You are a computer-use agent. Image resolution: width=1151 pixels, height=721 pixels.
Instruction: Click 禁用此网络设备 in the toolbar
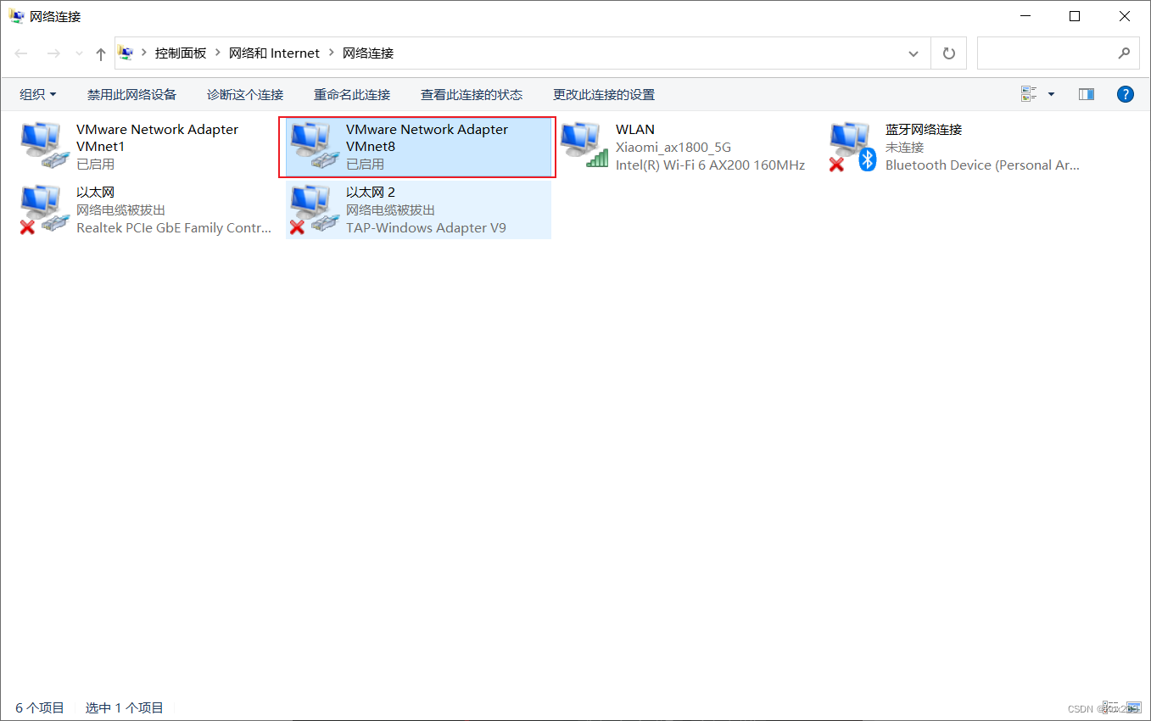point(131,94)
